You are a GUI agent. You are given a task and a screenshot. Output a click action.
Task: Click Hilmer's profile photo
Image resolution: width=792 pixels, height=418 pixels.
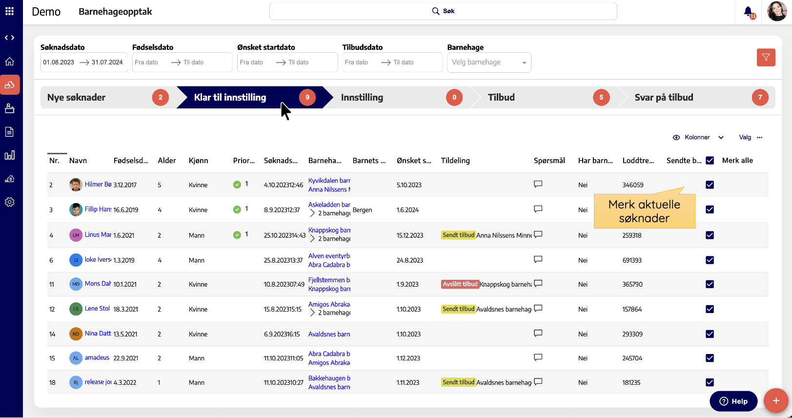coord(76,185)
